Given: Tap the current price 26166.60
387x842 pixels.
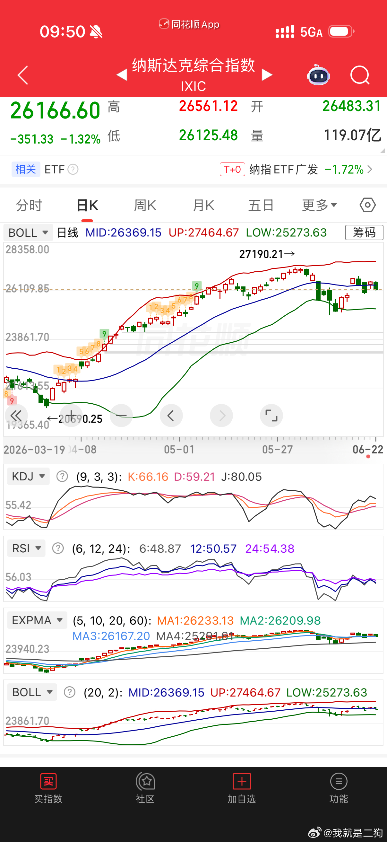Looking at the screenshot, I should pyautogui.click(x=55, y=110).
